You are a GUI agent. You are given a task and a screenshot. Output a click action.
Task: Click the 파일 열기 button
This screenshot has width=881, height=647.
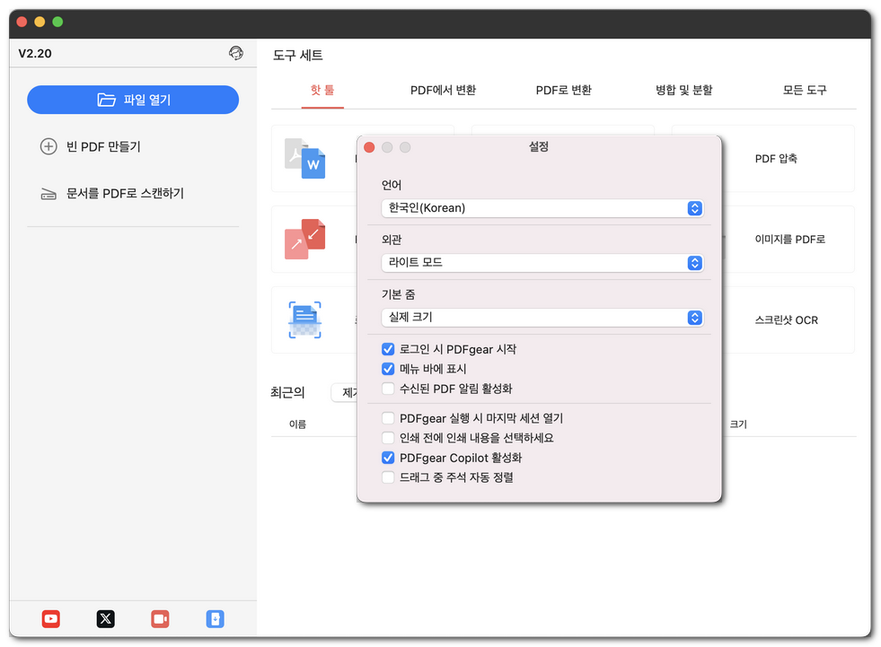[x=133, y=100]
